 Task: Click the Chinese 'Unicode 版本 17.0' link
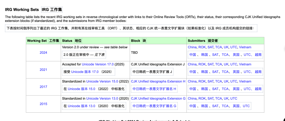(x=85, y=72)
